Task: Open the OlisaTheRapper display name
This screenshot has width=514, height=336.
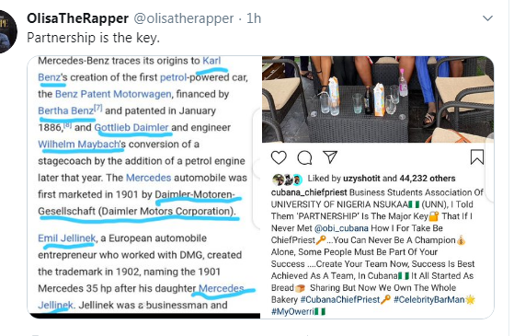Action: tap(77, 18)
